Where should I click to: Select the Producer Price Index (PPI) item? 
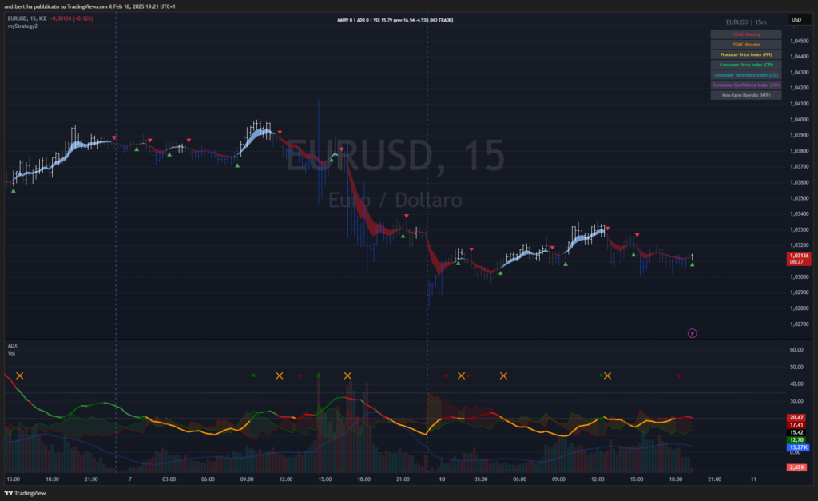tap(746, 54)
